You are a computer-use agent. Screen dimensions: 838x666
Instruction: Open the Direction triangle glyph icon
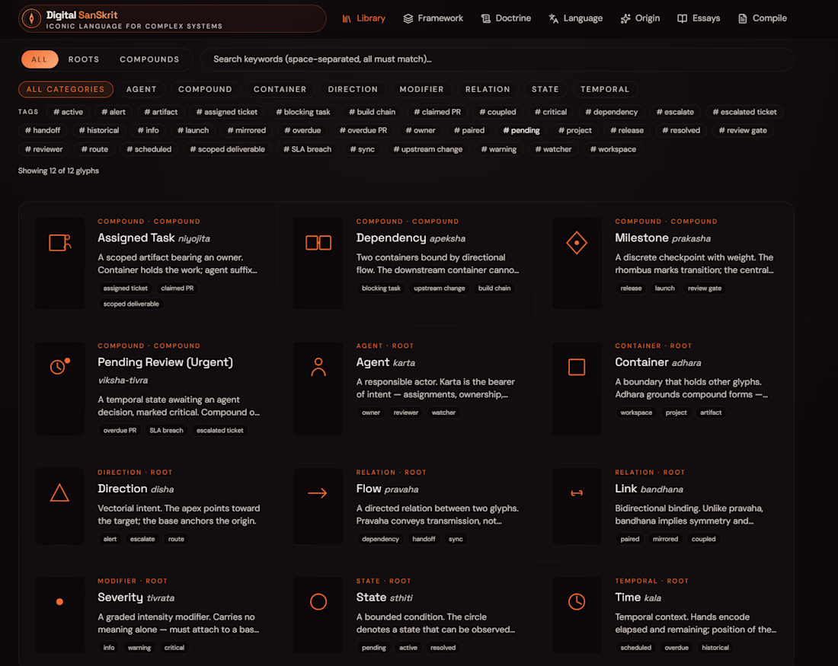tap(60, 492)
